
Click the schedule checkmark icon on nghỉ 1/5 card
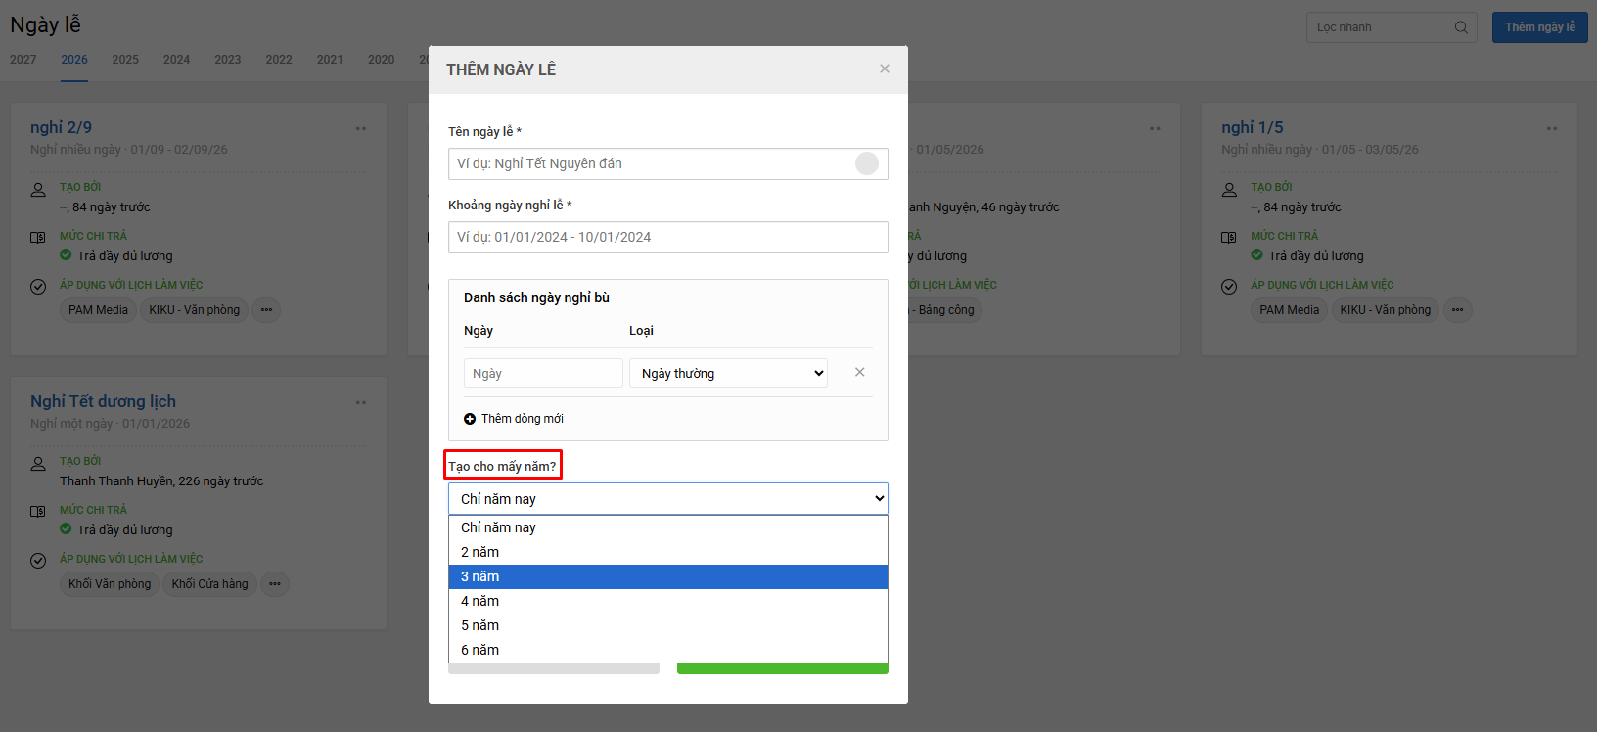tap(1229, 287)
